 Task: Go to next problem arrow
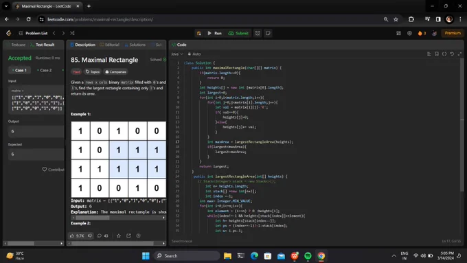[x=63, y=33]
